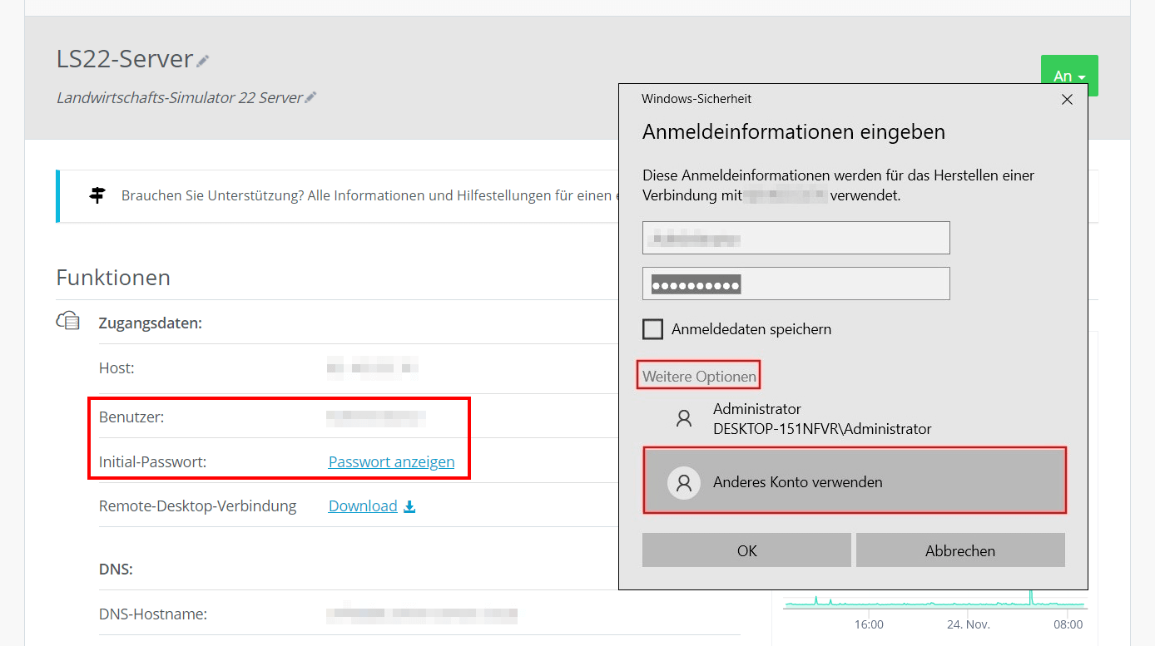Cancel login with Abbrechen button
This screenshot has width=1155, height=646.
960,550
